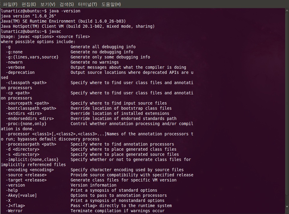Click the '-verbose' option text
This screenshot has height=214, width=289.
click(15, 67)
